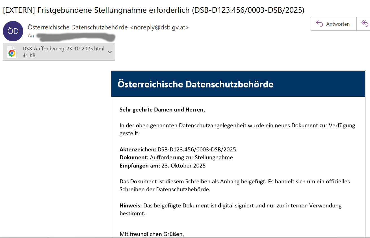Screen dimensions: 370x238
Task: Click the ÖD sender avatar
Action: tap(13, 31)
